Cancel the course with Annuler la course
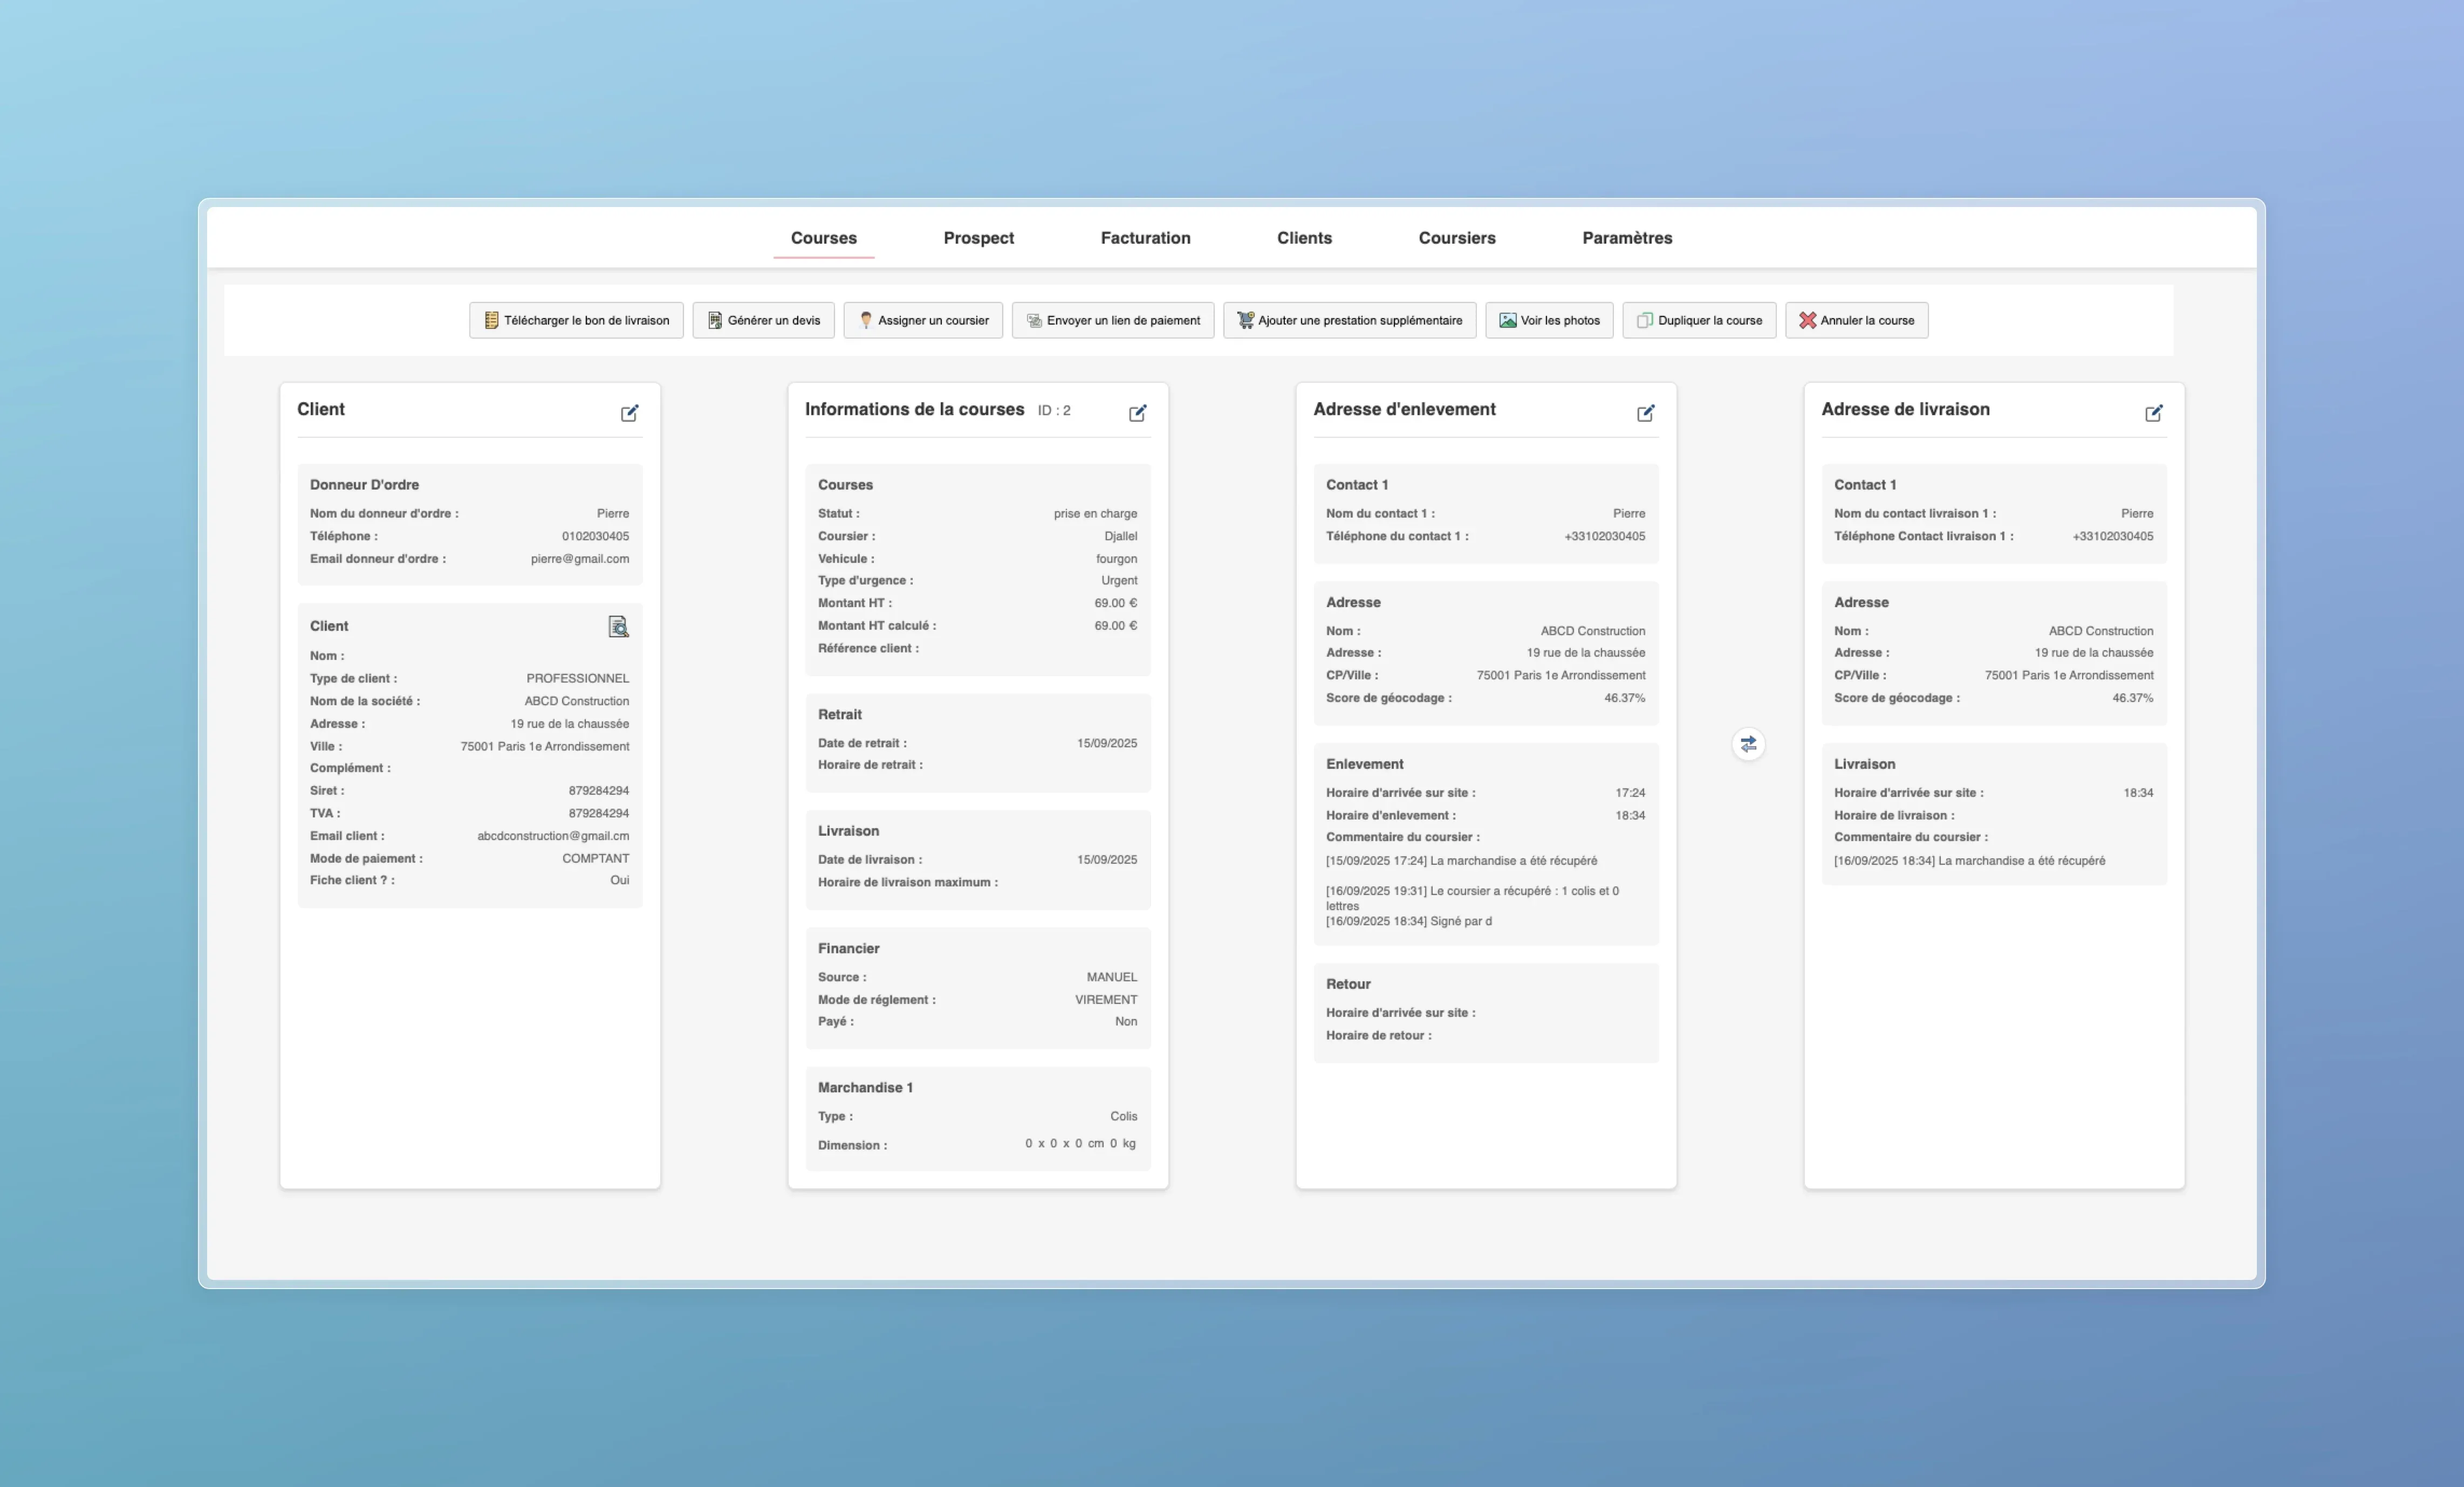The height and width of the screenshot is (1487, 2464). click(1856, 321)
